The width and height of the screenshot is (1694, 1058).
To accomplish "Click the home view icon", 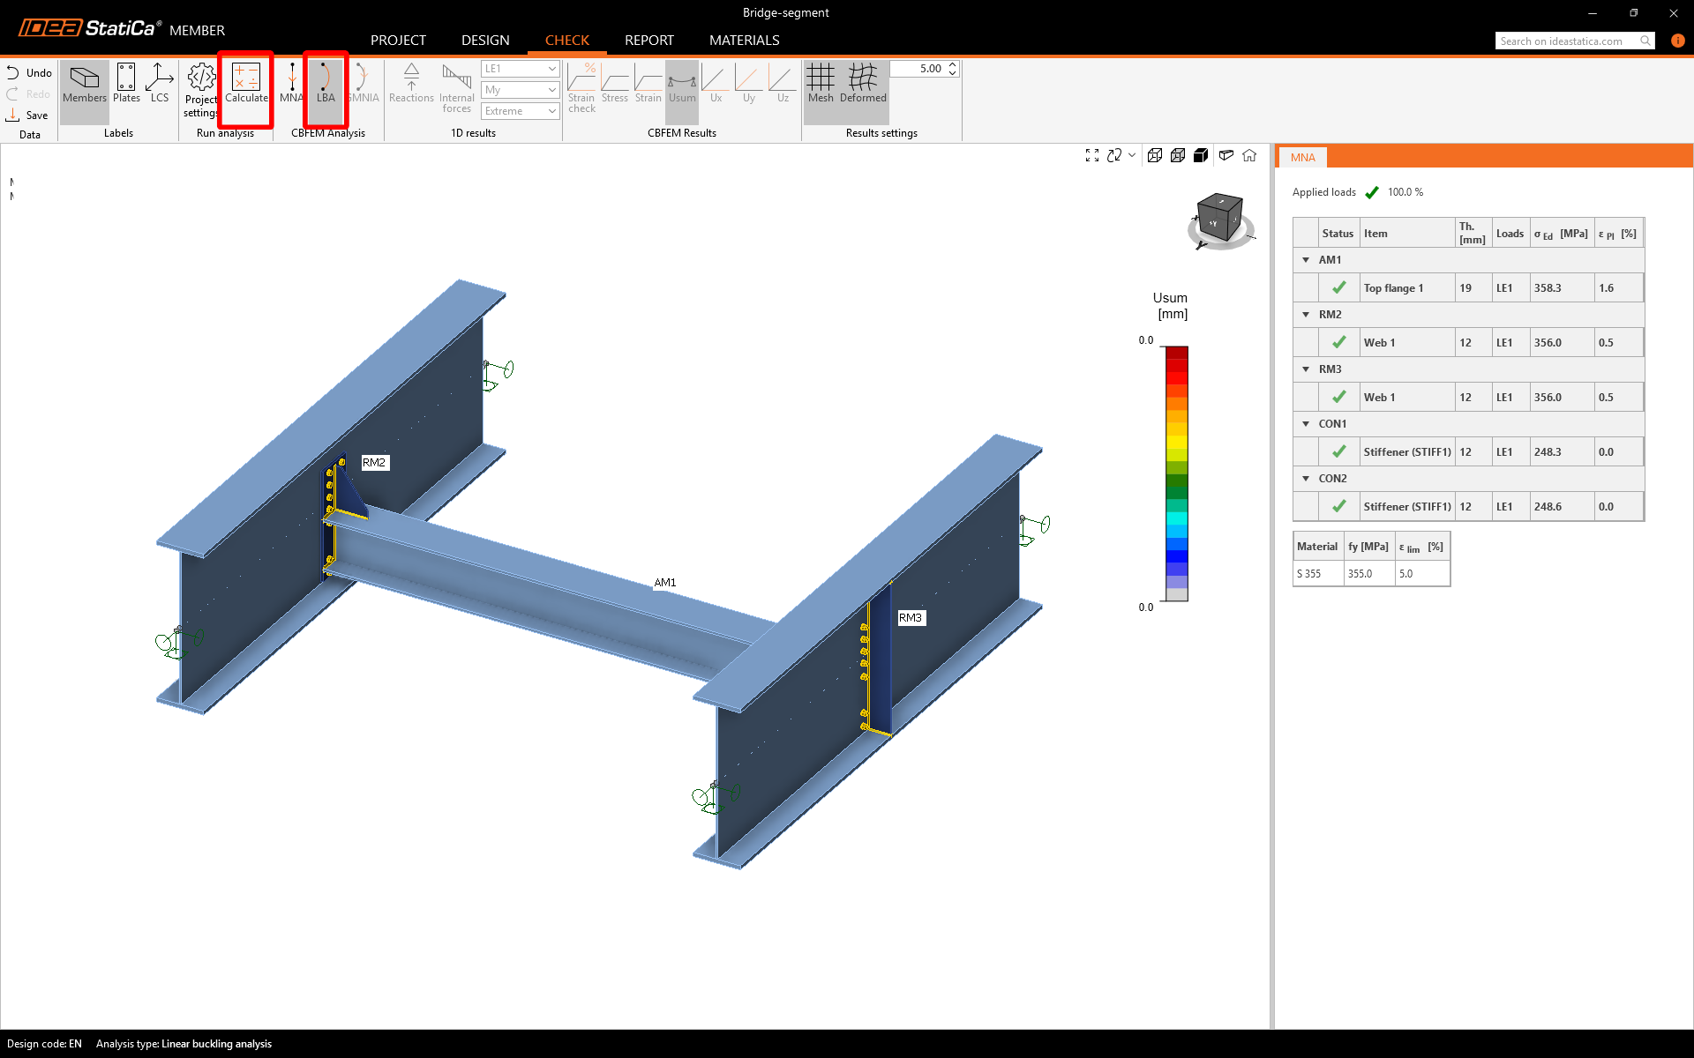I will tap(1249, 155).
